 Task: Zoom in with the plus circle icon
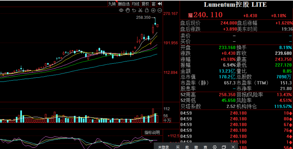pyautogui.click(x=153, y=10)
